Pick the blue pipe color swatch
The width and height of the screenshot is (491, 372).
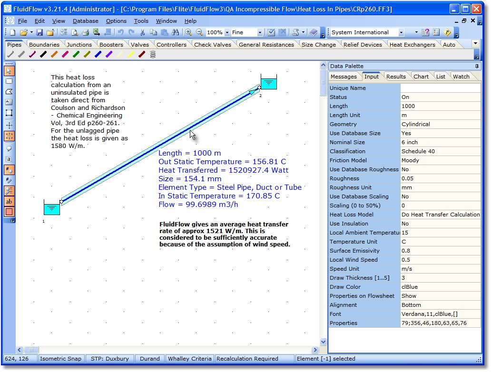tap(98, 55)
